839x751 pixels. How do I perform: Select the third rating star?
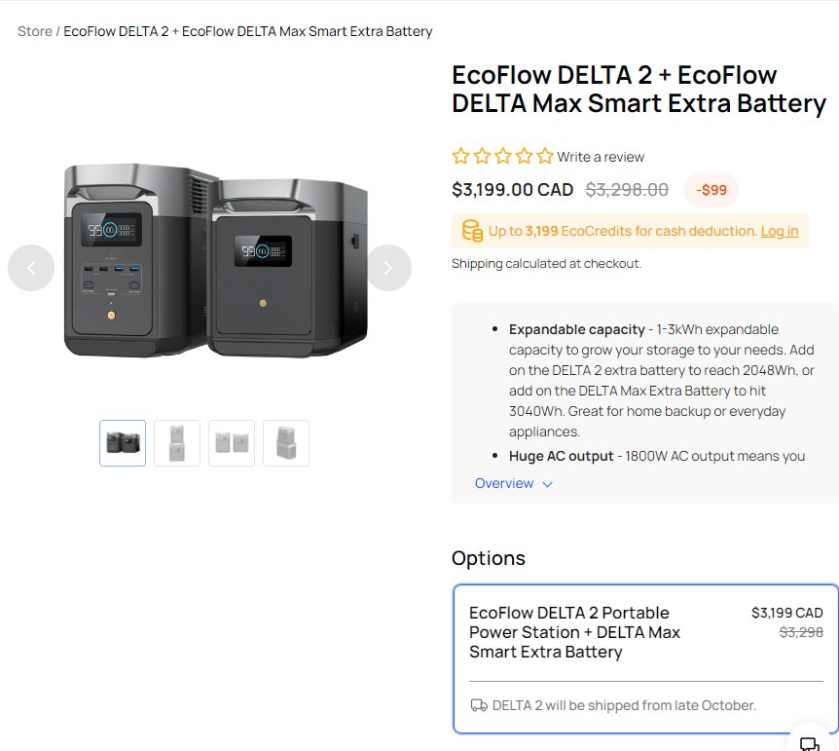tap(503, 156)
